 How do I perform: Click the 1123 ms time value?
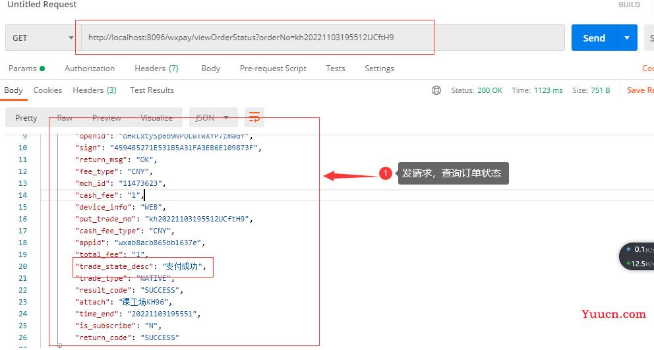click(x=548, y=90)
